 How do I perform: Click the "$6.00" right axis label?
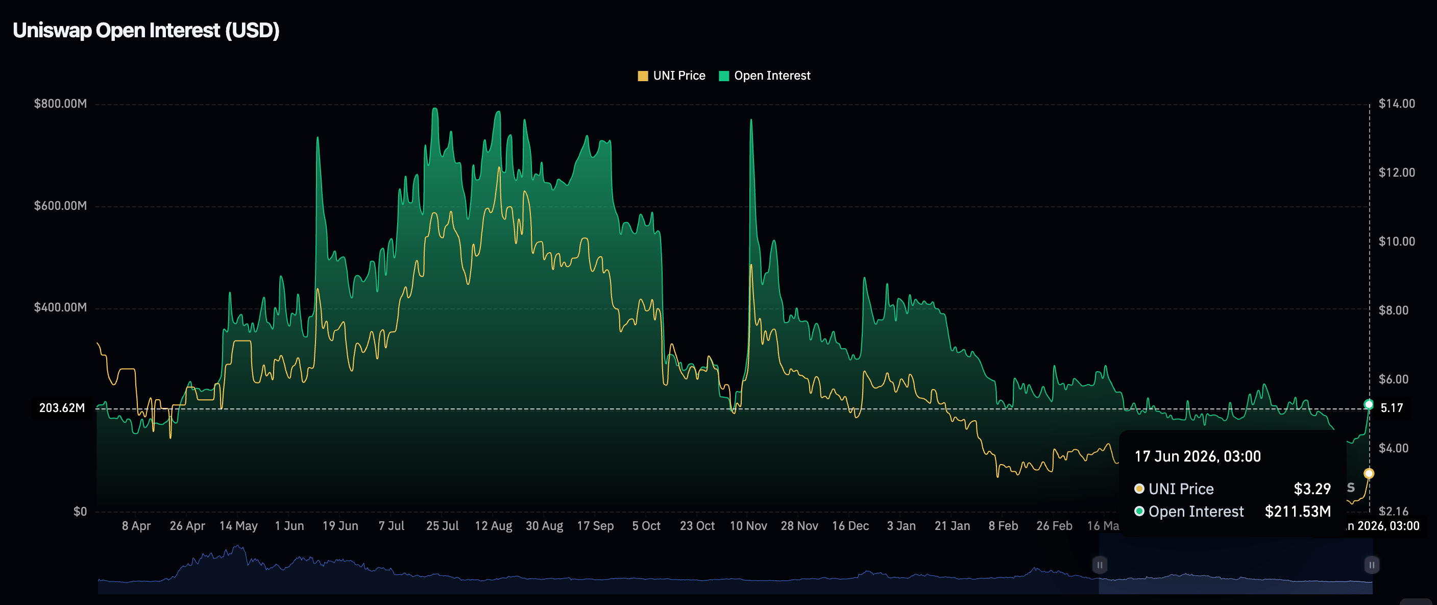(1394, 379)
